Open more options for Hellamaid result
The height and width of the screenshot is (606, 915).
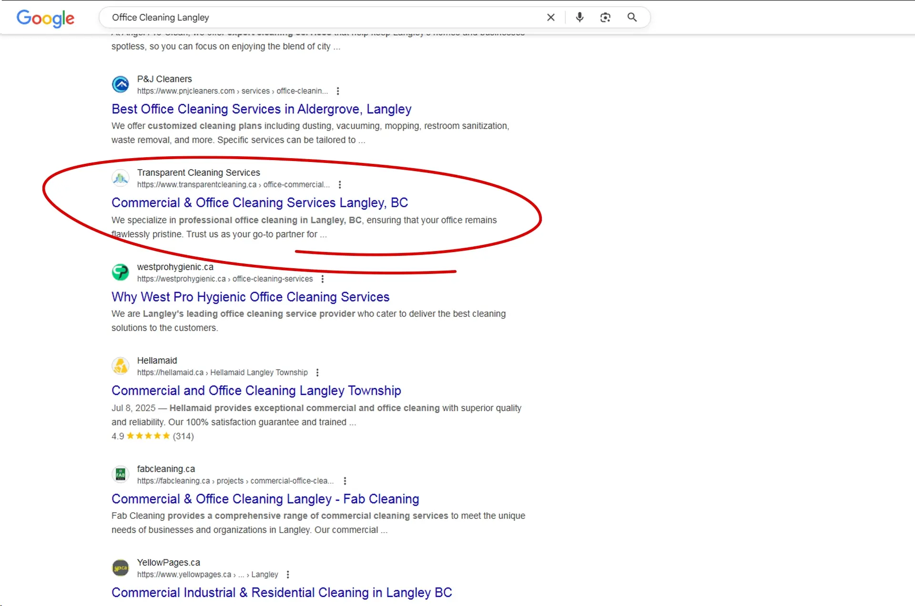[x=317, y=373]
